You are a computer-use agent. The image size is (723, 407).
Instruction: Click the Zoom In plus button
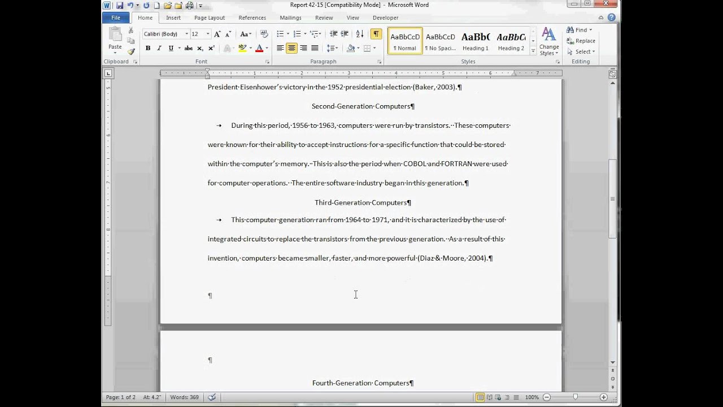(x=604, y=397)
